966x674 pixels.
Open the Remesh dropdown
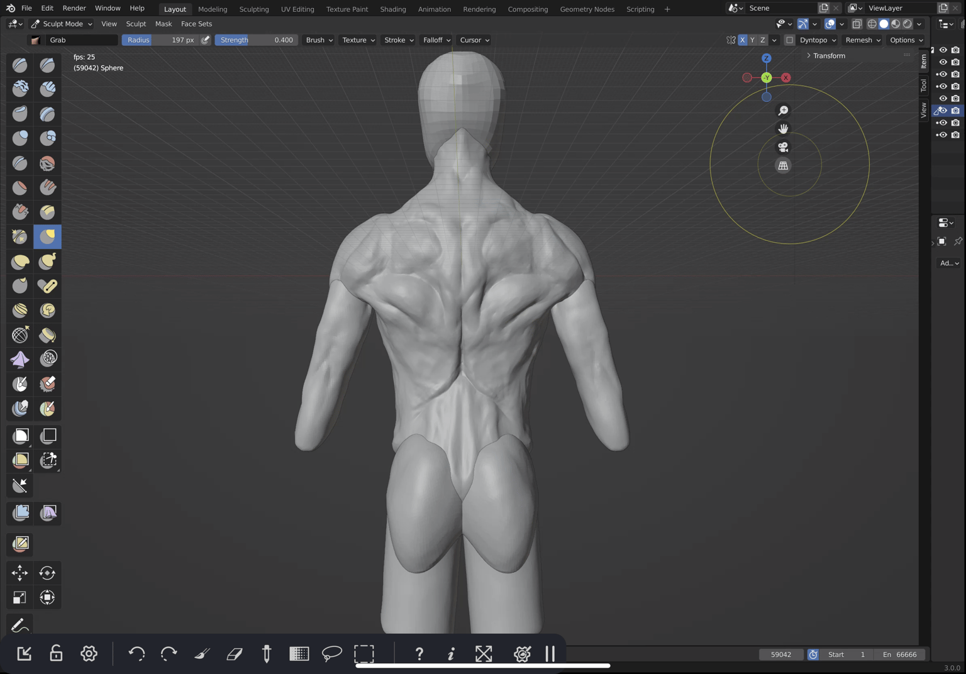[863, 40]
